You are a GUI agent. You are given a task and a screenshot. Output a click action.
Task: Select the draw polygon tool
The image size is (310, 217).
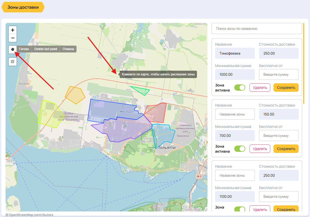pyautogui.click(x=13, y=49)
